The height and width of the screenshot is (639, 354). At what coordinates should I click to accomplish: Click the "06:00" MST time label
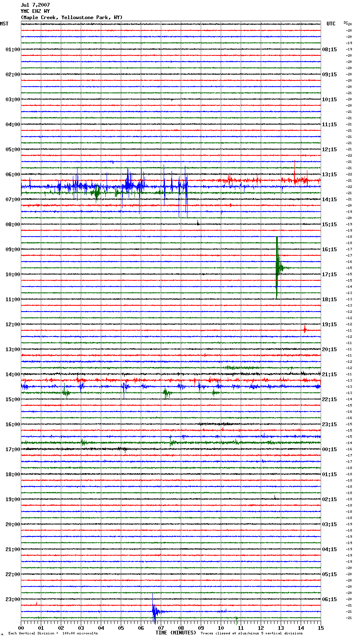[13, 175]
